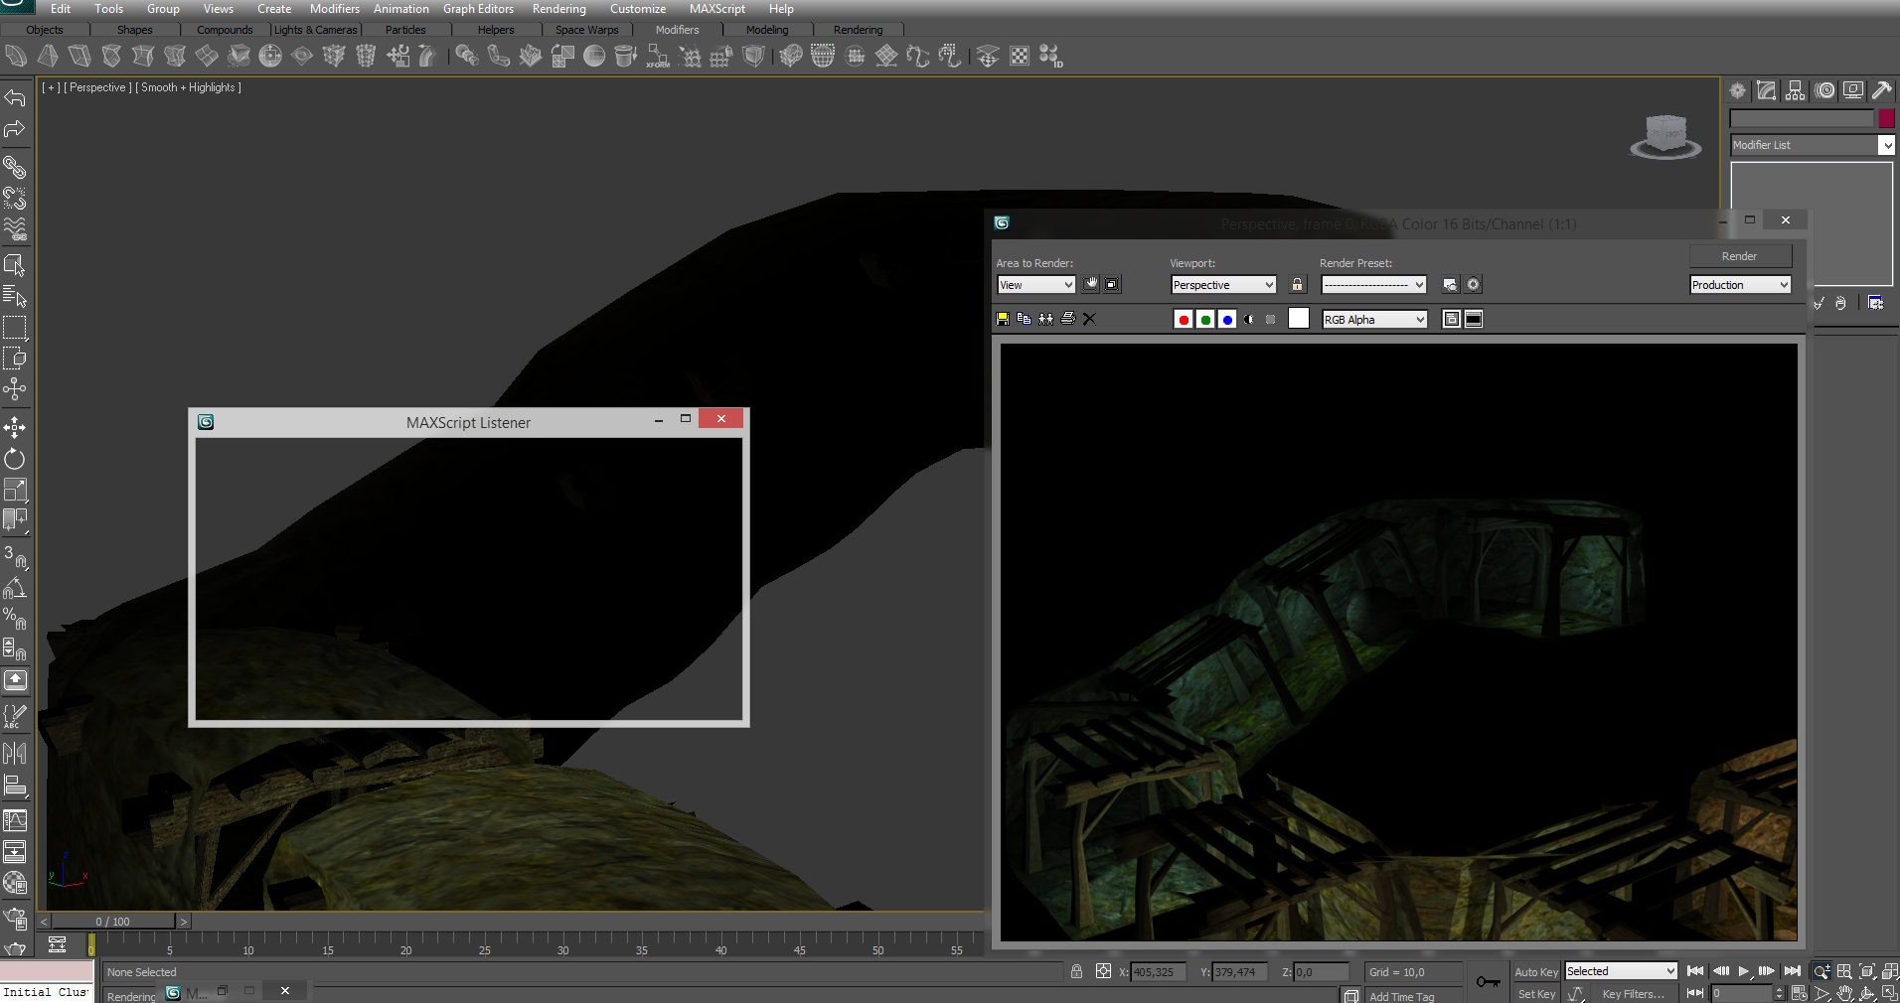Toggle the blue channel display

1227,320
